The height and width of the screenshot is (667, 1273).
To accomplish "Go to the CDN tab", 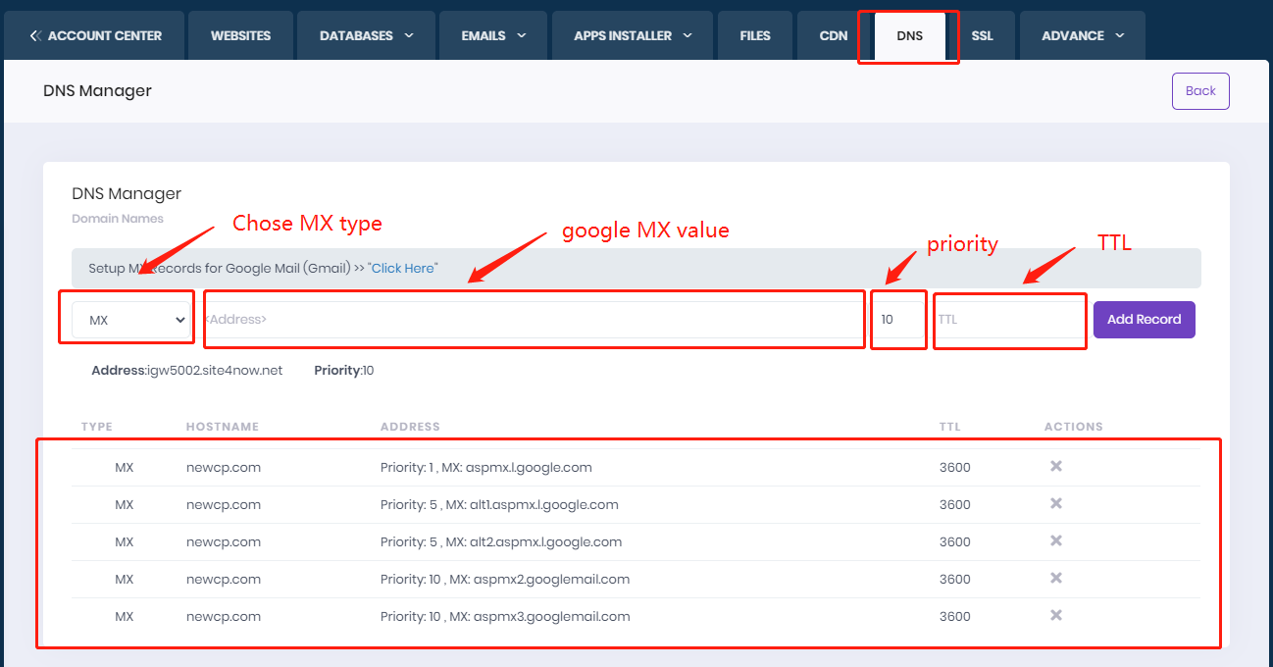I will pos(832,35).
